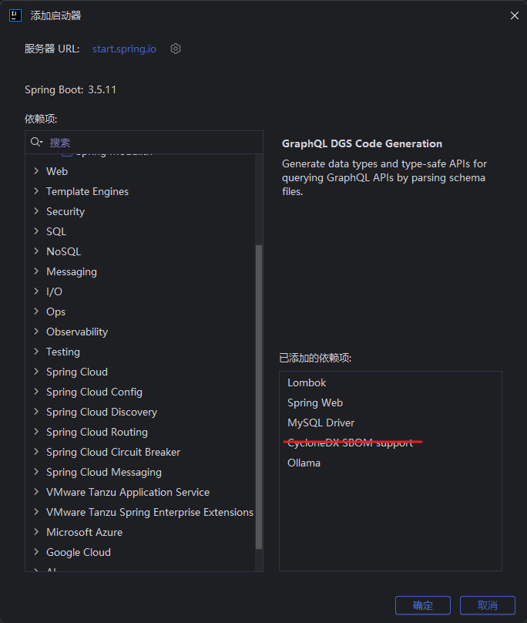The height and width of the screenshot is (623, 527).
Task: Close the 添加启动器 dialog
Action: (x=514, y=15)
